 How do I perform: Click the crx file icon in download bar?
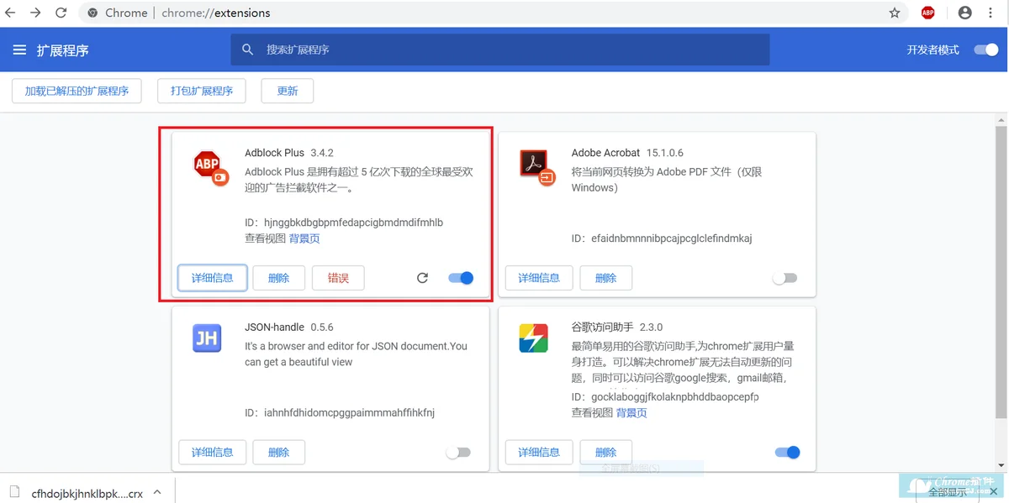14,494
